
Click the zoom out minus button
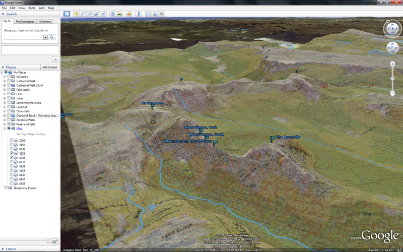tap(392, 93)
